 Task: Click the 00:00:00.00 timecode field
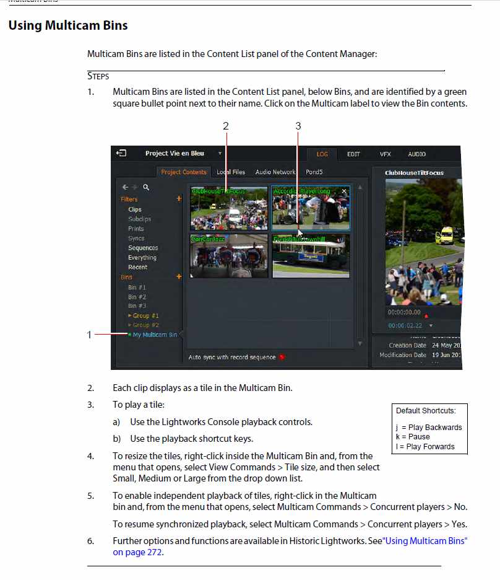click(x=404, y=312)
